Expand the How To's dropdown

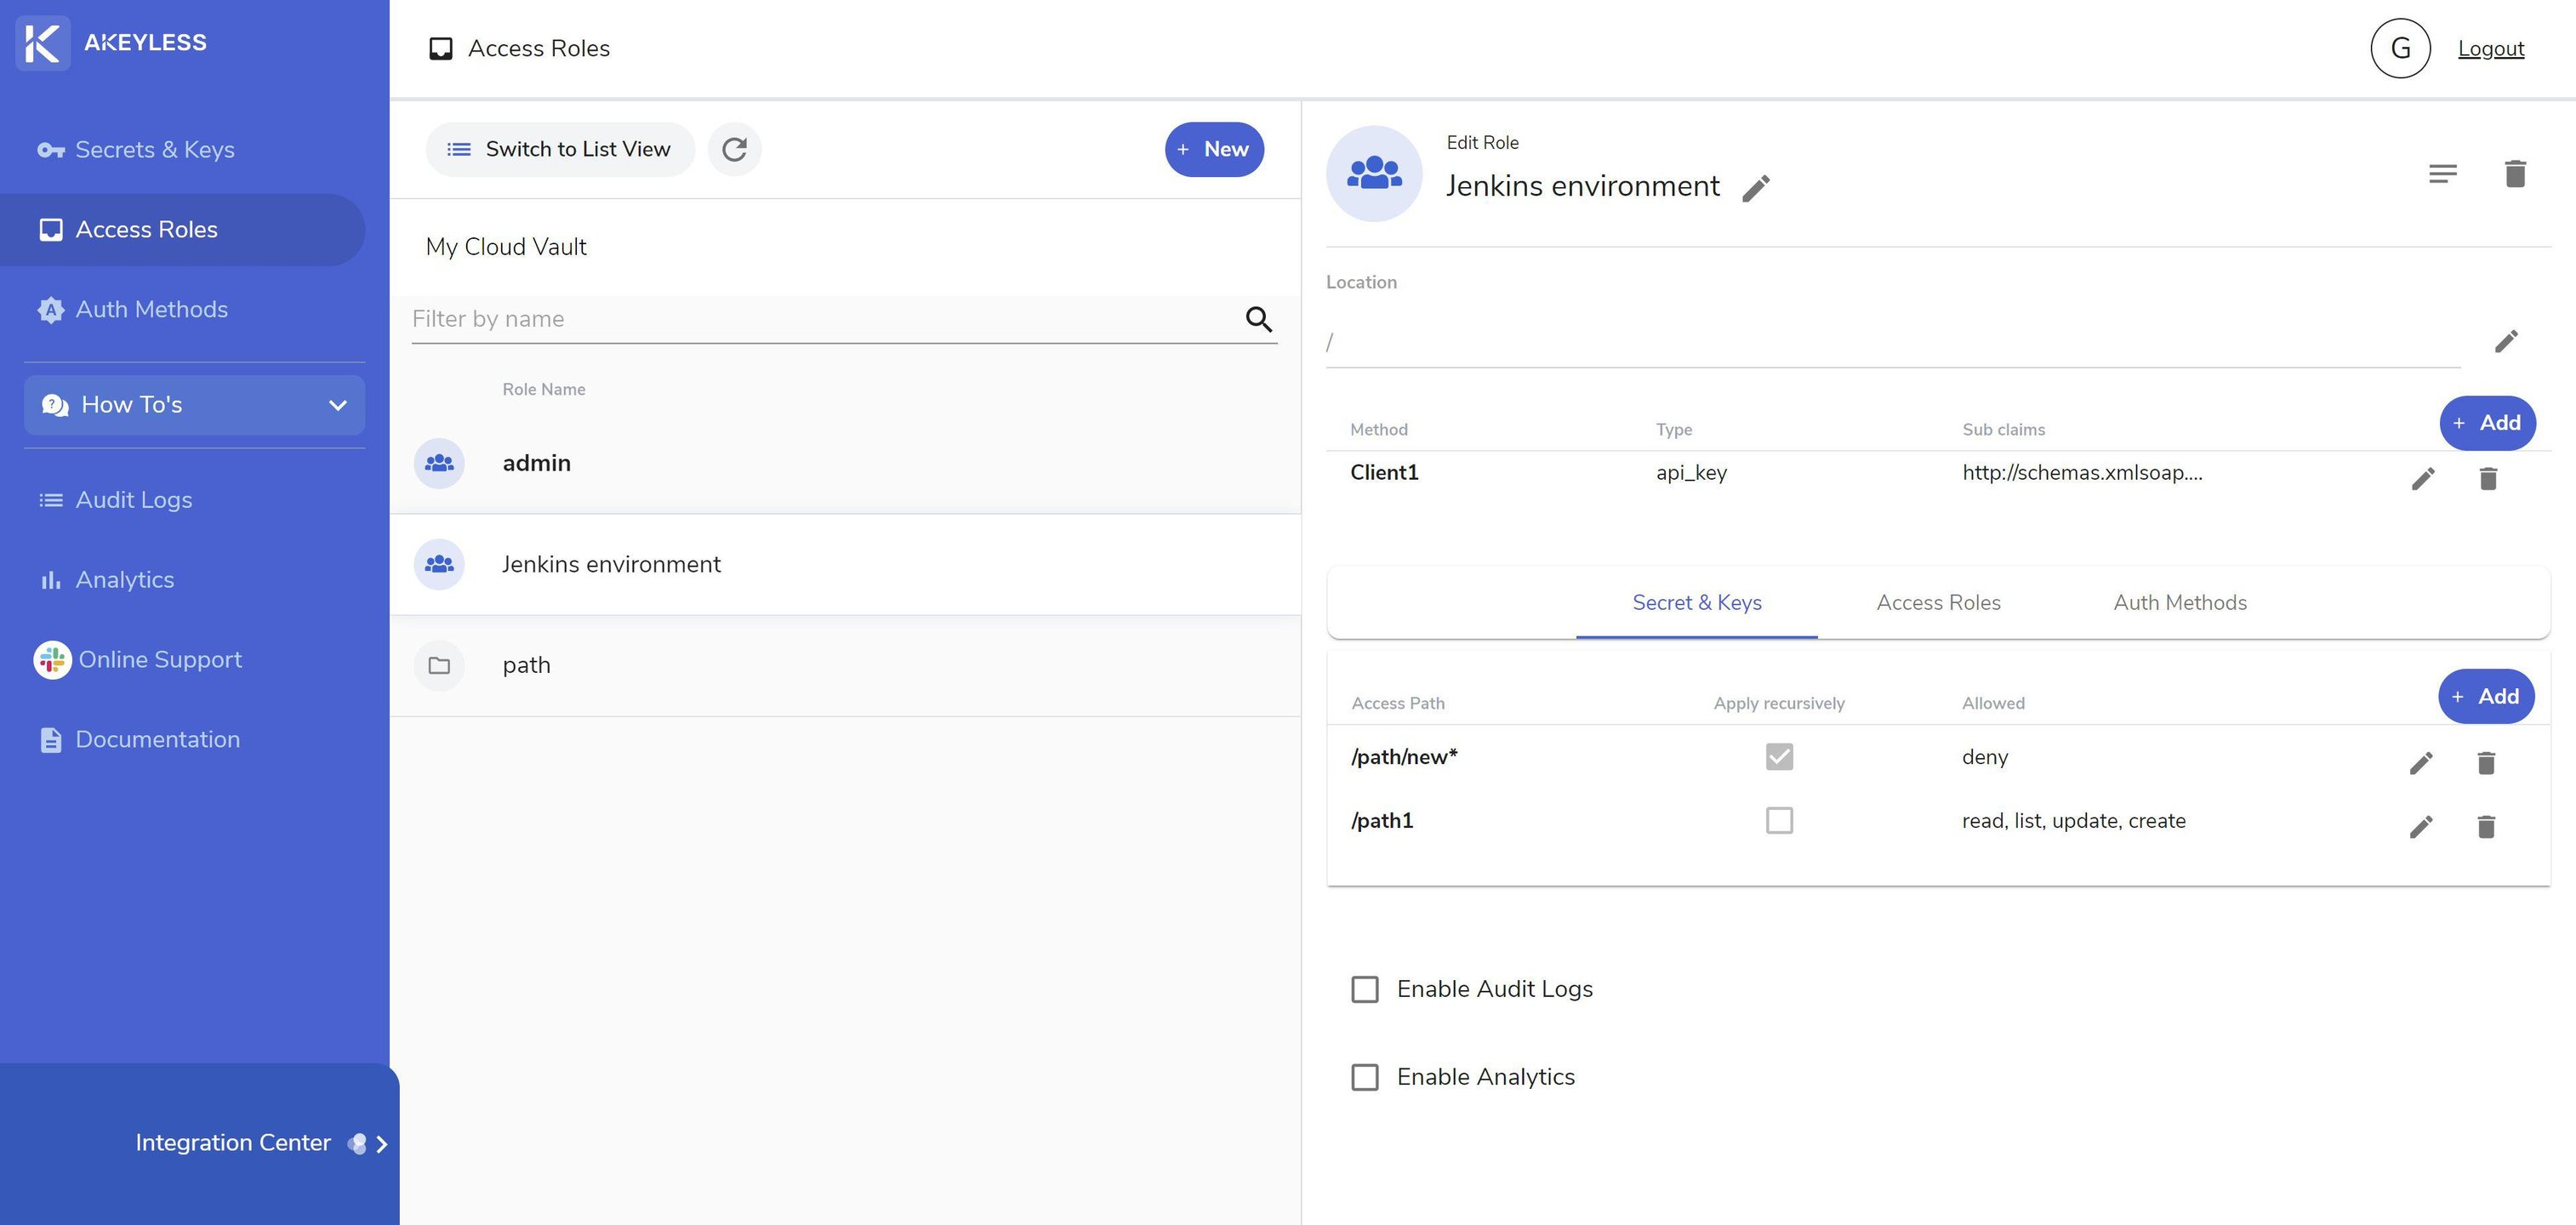(194, 405)
